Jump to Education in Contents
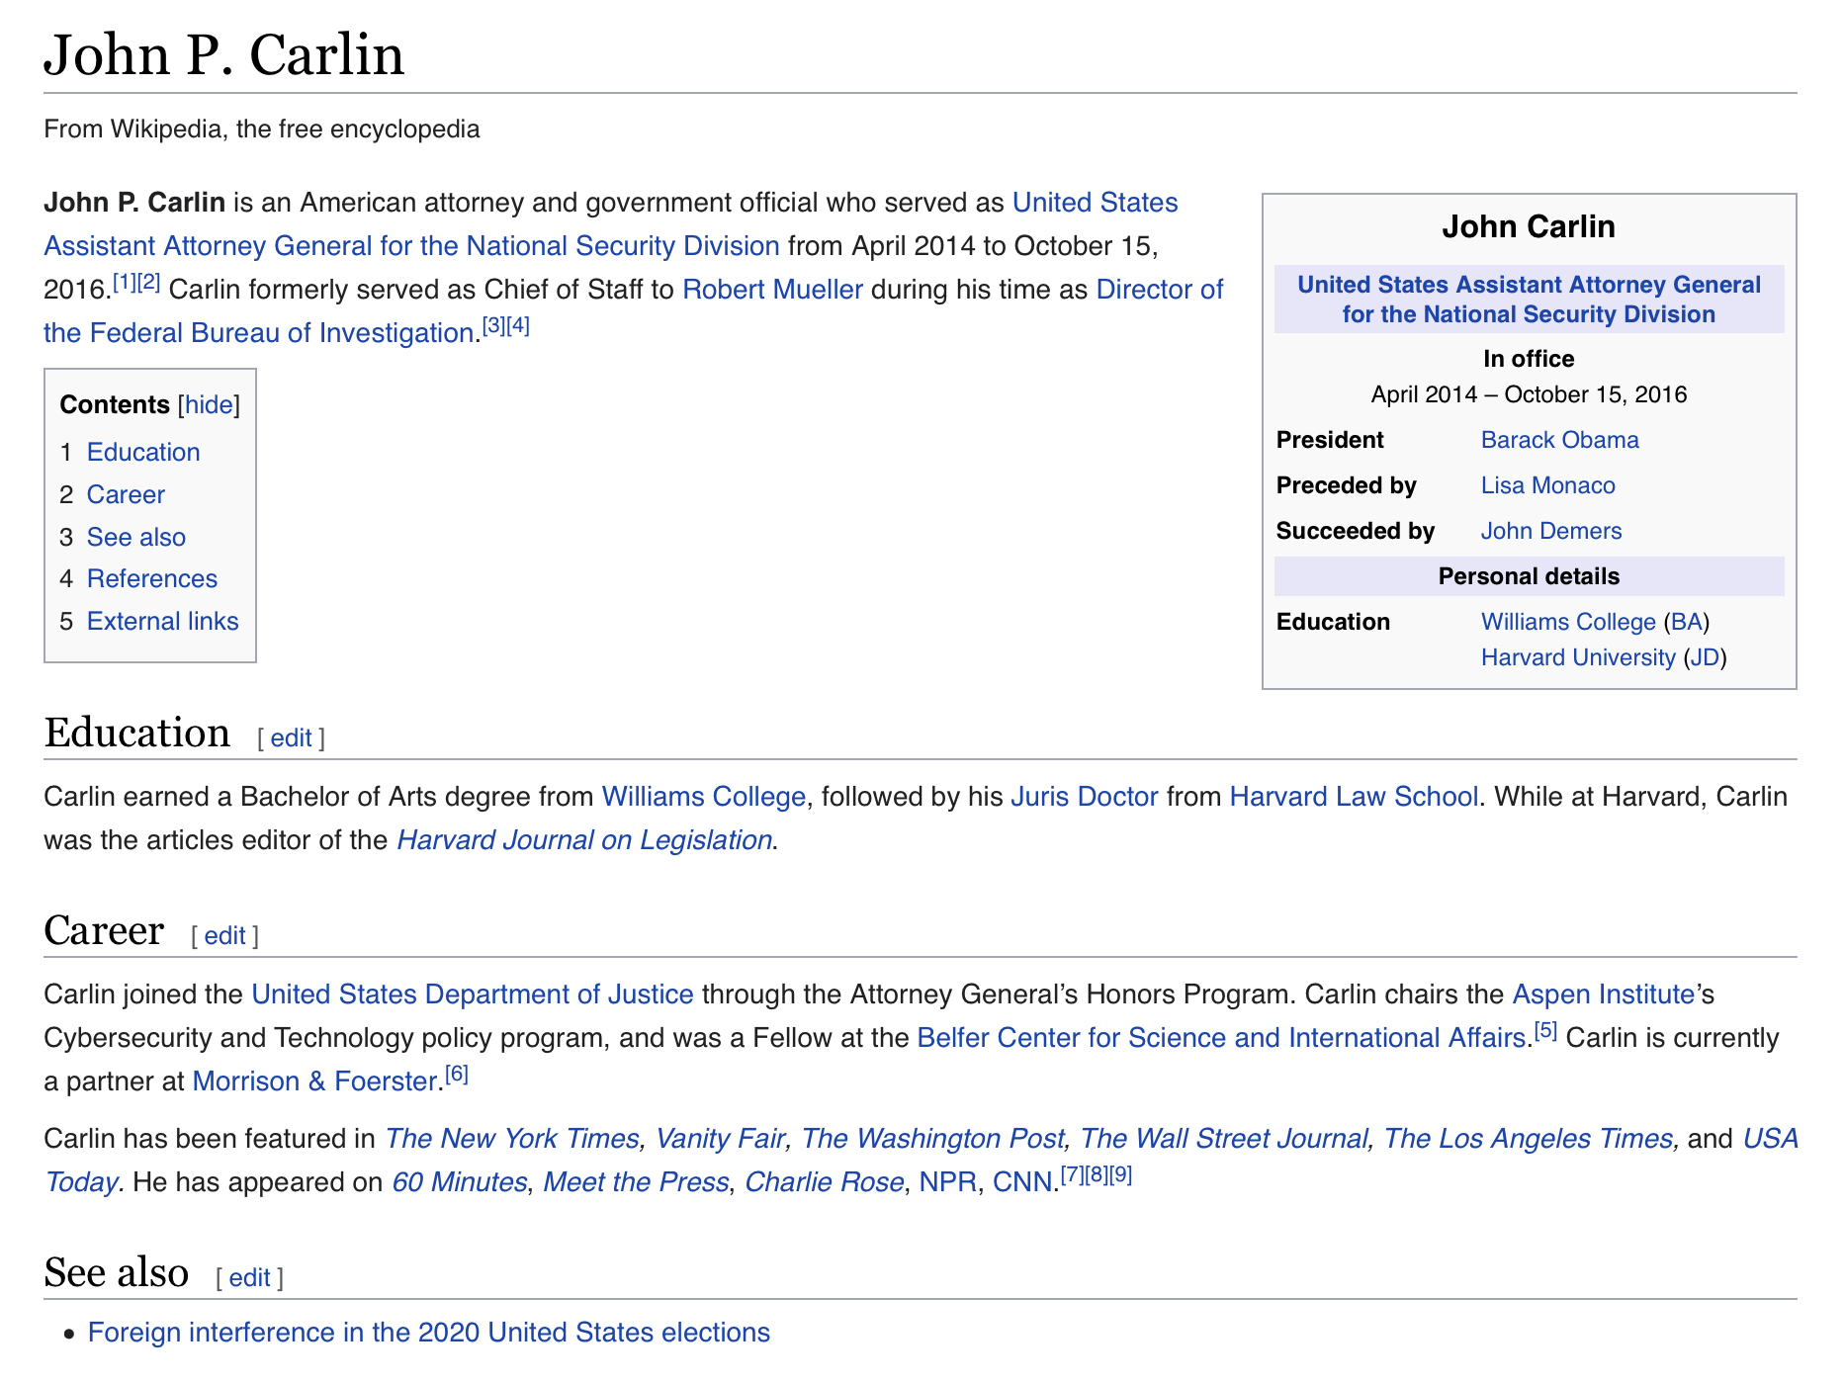The height and width of the screenshot is (1383, 1845). point(143,452)
